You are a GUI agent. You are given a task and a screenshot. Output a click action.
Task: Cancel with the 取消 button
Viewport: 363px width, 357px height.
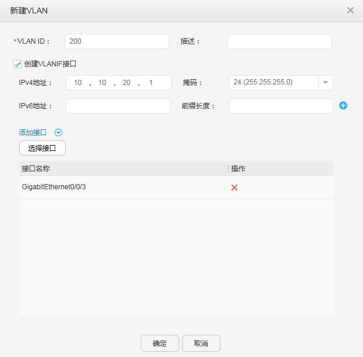(x=201, y=344)
